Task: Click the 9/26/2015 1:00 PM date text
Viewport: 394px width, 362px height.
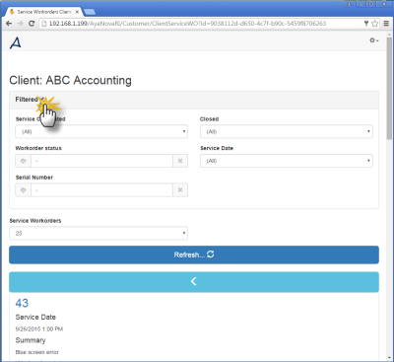Action: tap(39, 328)
